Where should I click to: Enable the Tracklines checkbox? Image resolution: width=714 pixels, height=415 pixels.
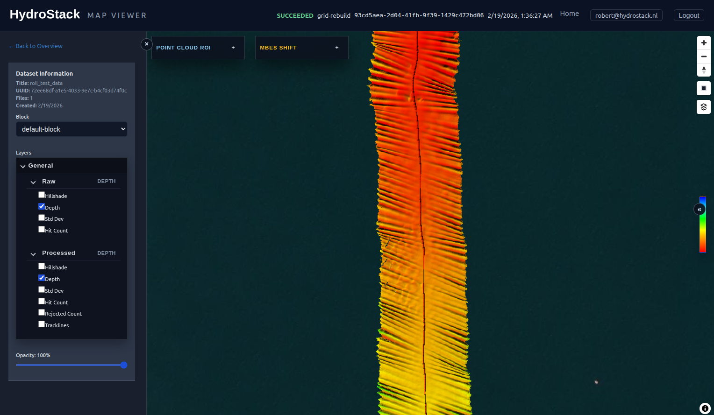pyautogui.click(x=41, y=324)
